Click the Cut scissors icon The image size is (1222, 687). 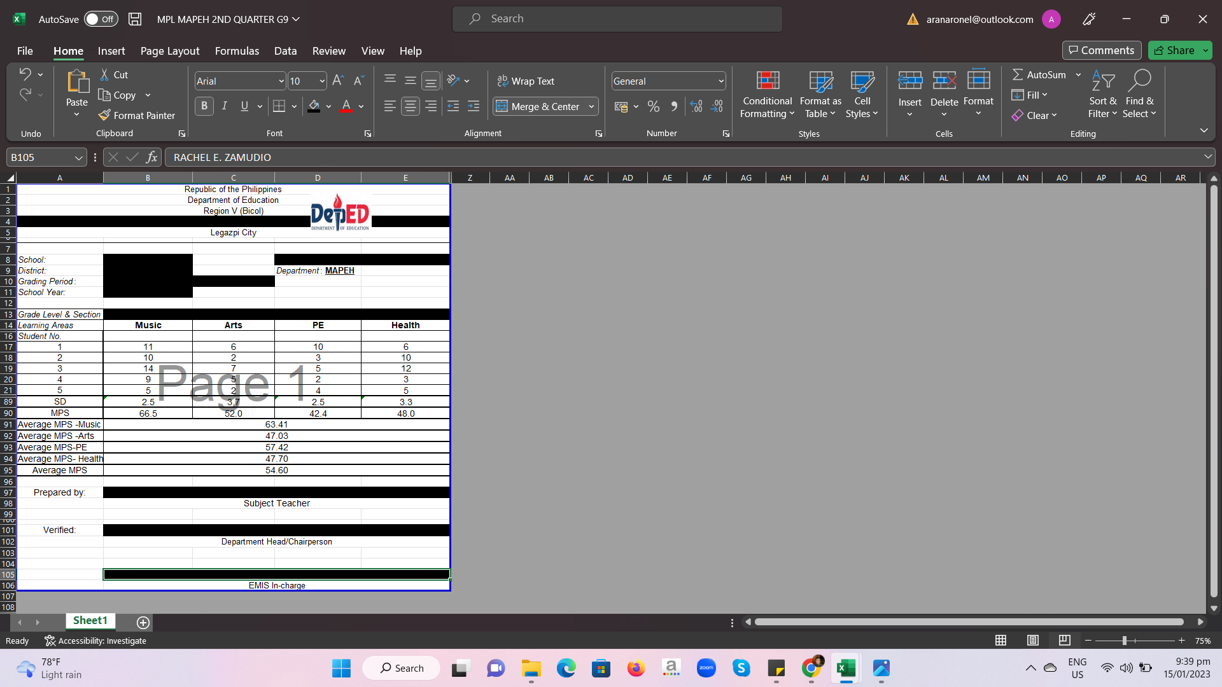pos(104,74)
